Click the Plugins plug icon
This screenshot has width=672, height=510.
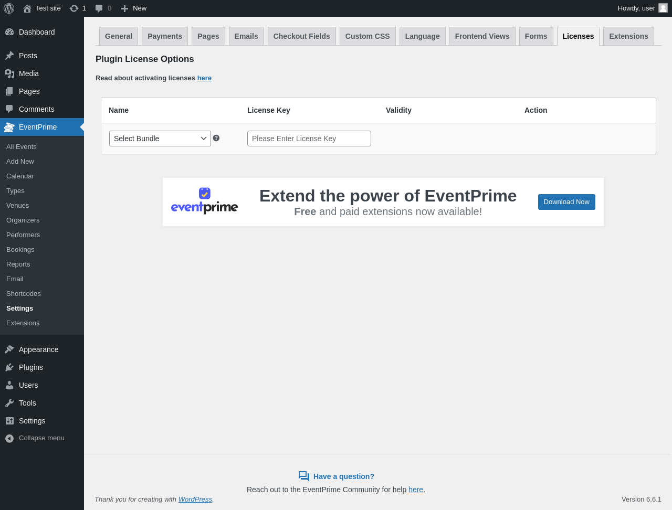(9, 367)
